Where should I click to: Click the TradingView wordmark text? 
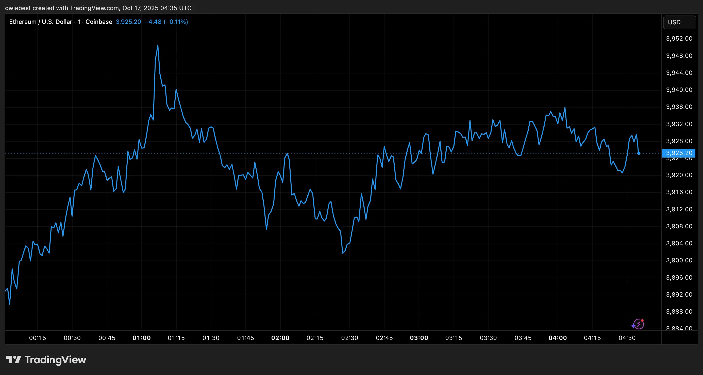click(55, 360)
